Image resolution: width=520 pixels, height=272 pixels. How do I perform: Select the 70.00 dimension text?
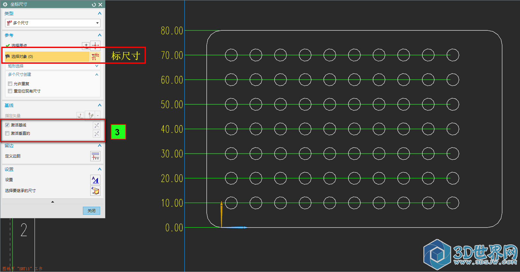pos(172,55)
